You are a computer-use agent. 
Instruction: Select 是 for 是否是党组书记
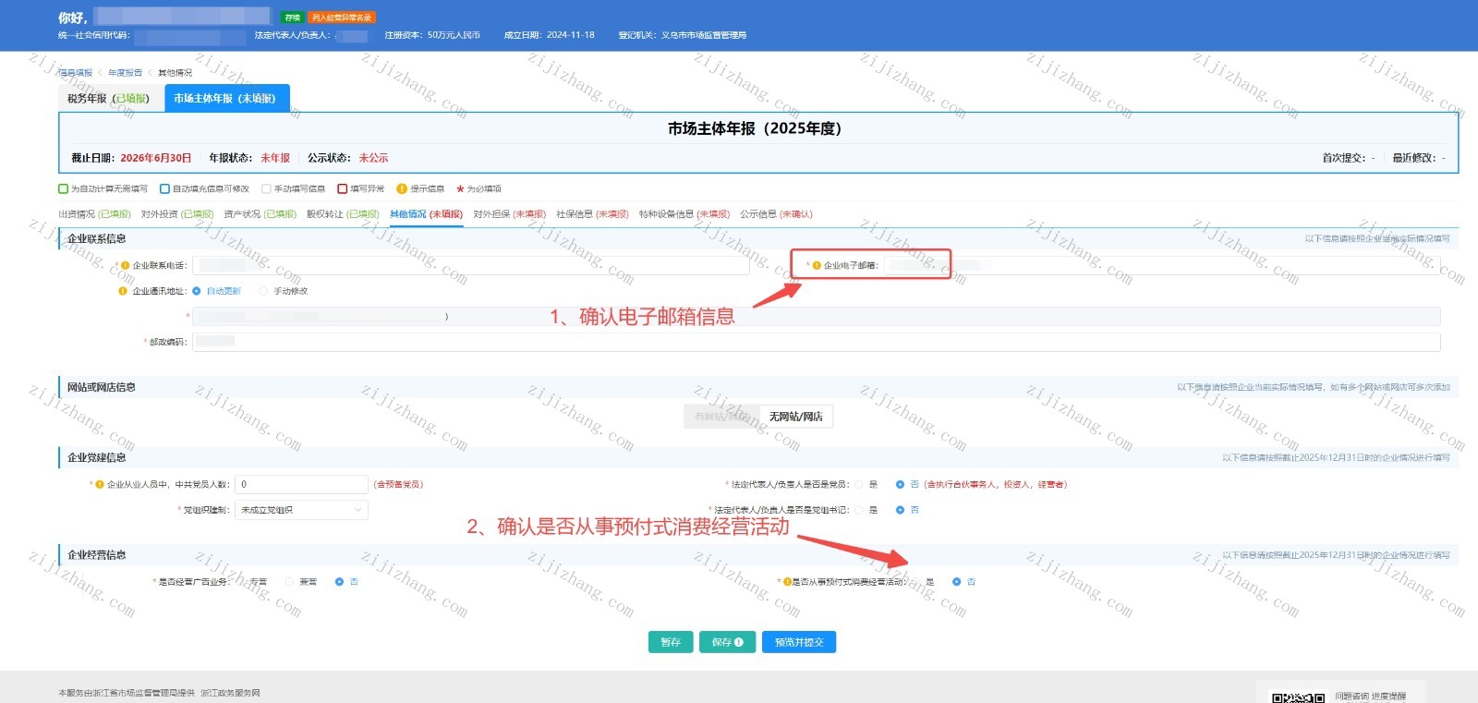(x=859, y=510)
